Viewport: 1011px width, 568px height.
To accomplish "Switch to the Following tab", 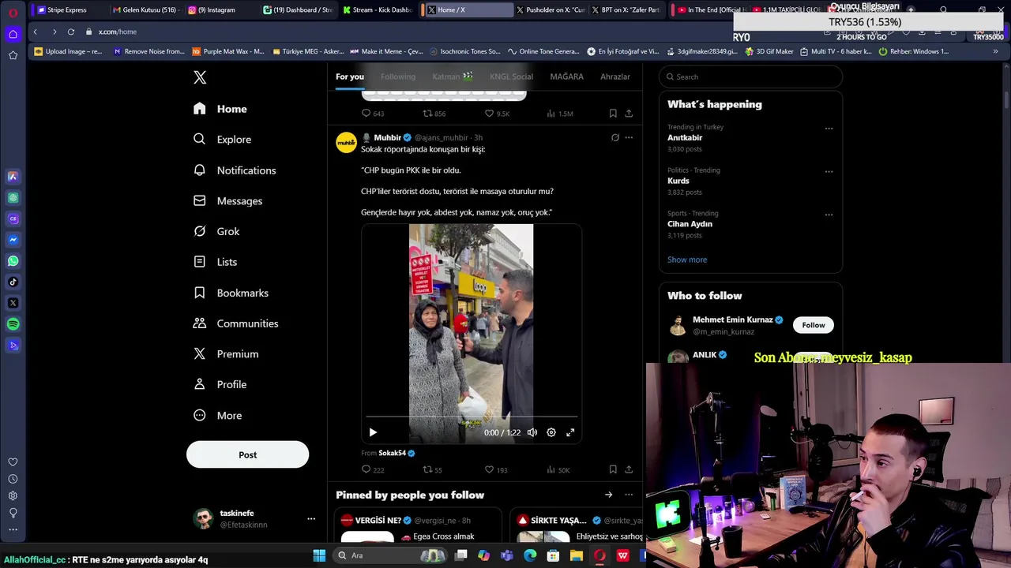I will click(397, 77).
